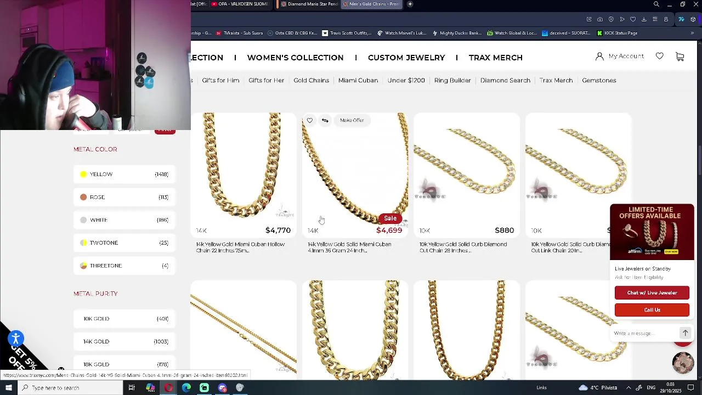Open the Ring Builder link
The image size is (702, 395).
click(x=452, y=81)
